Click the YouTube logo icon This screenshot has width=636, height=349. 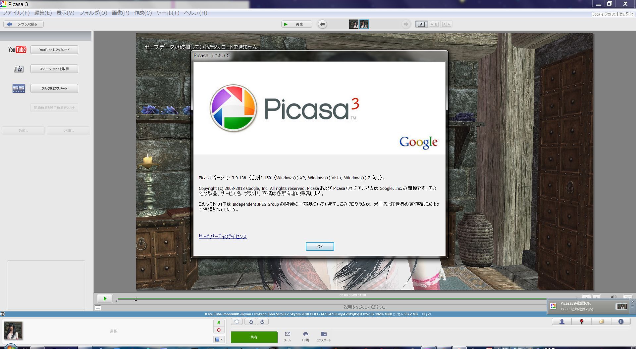[x=17, y=50]
